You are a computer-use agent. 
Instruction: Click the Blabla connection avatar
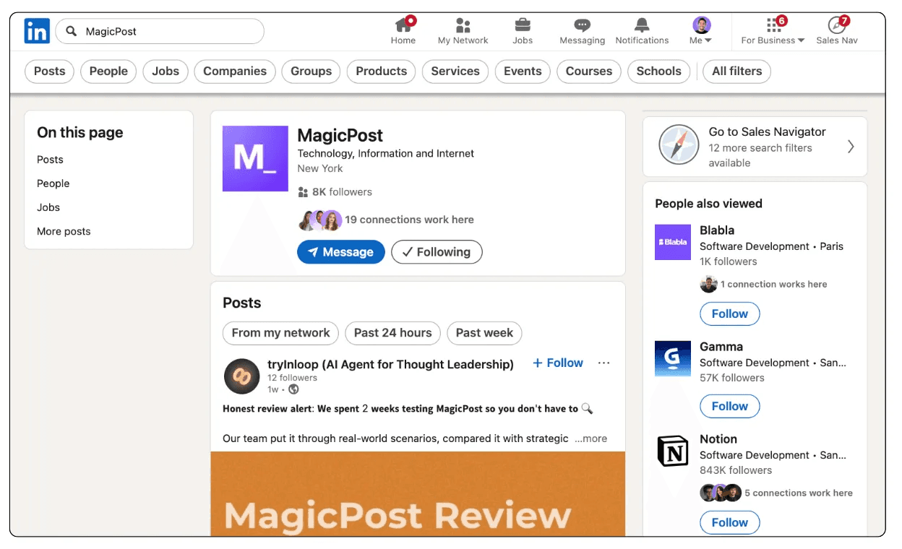click(708, 284)
